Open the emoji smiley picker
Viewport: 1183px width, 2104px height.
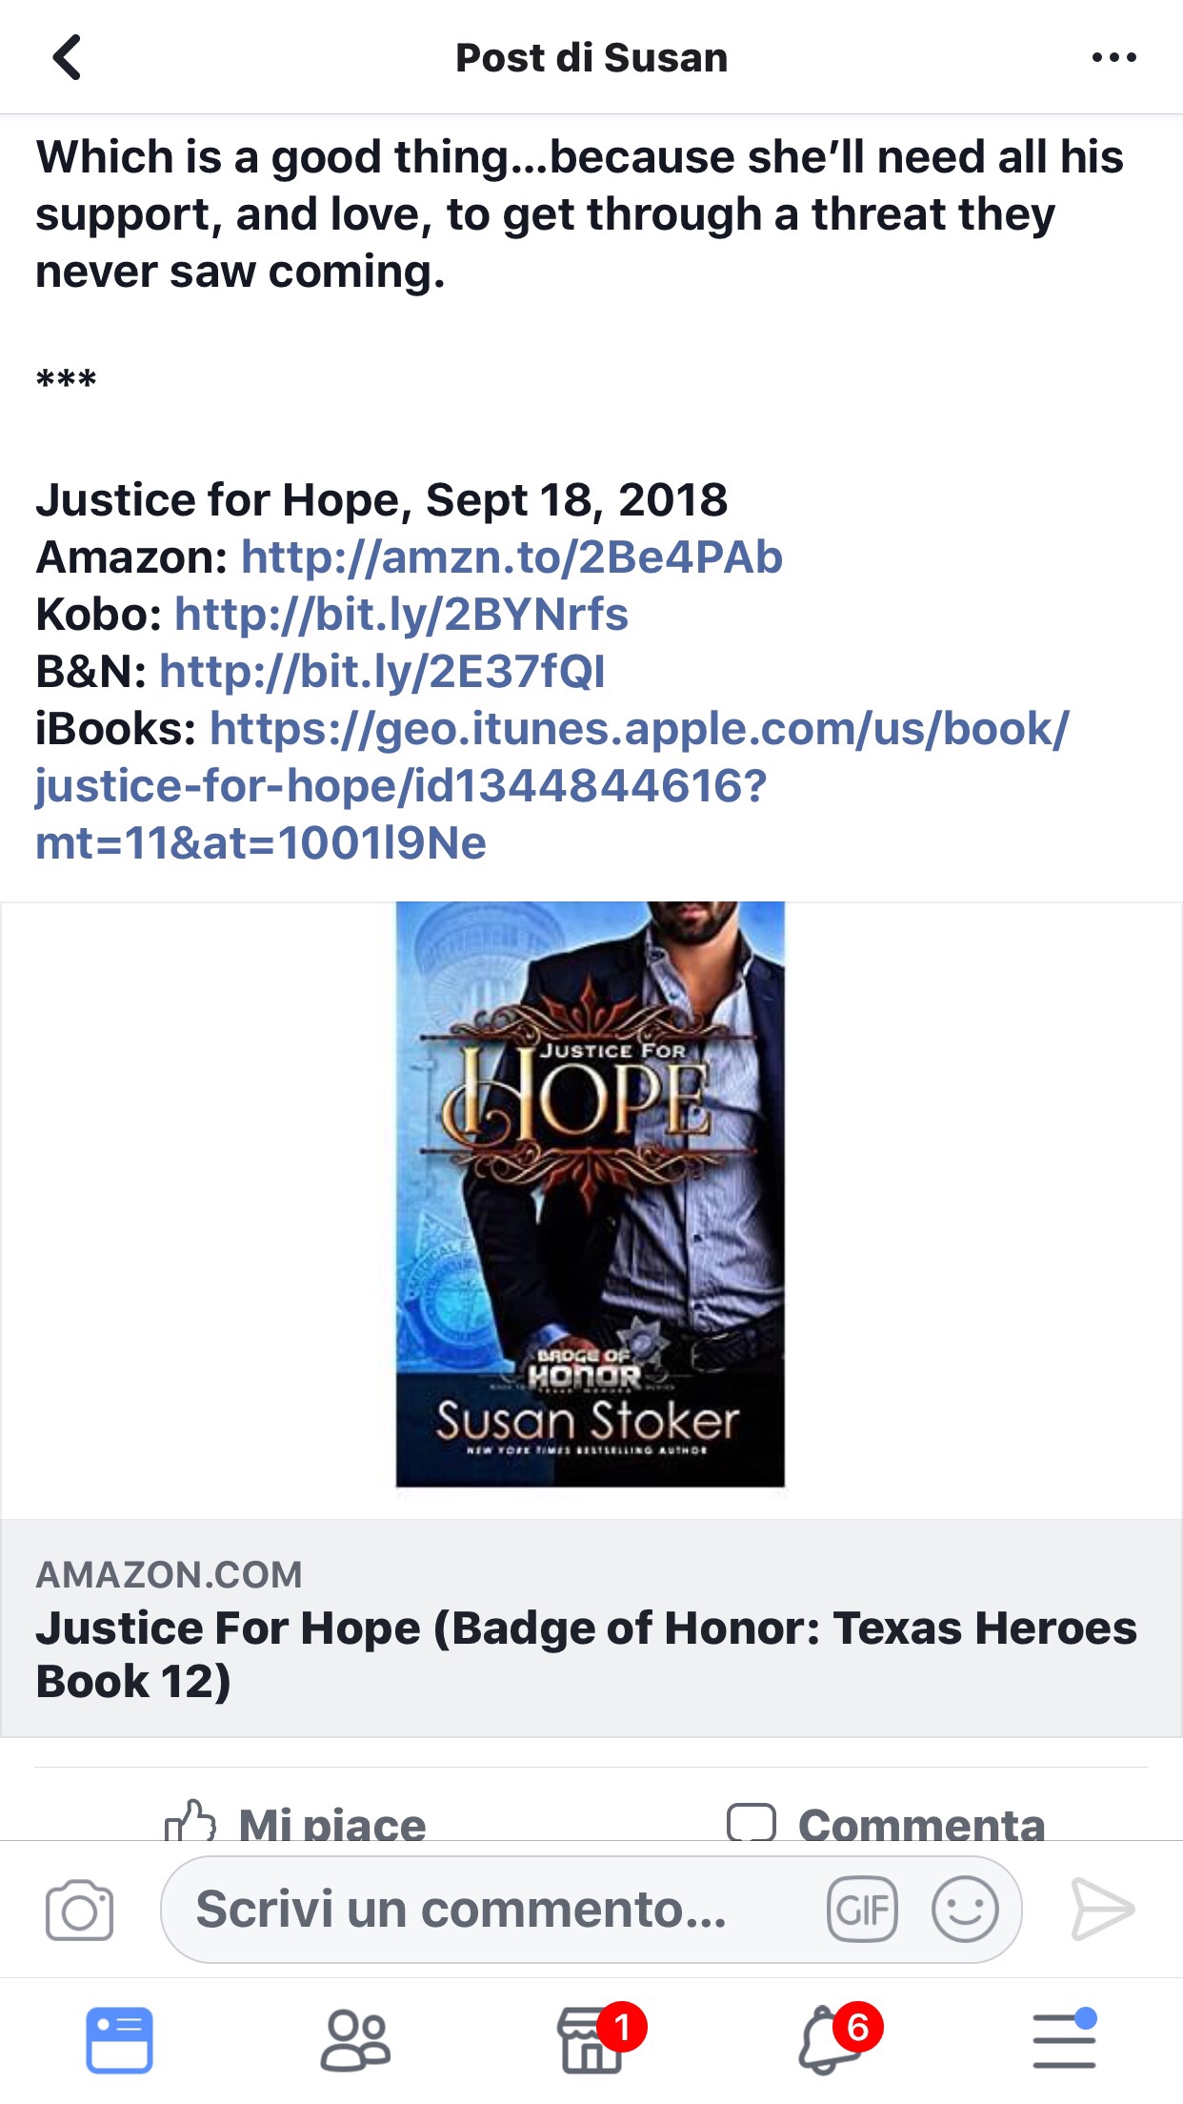(x=964, y=1910)
